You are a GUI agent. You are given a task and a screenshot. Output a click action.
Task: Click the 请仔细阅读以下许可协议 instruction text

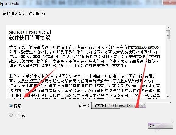[24, 14]
